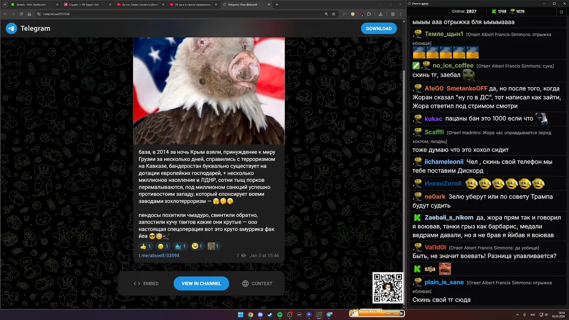Open Spotify from the taskbar
The image size is (569, 320).
(x=280, y=315)
